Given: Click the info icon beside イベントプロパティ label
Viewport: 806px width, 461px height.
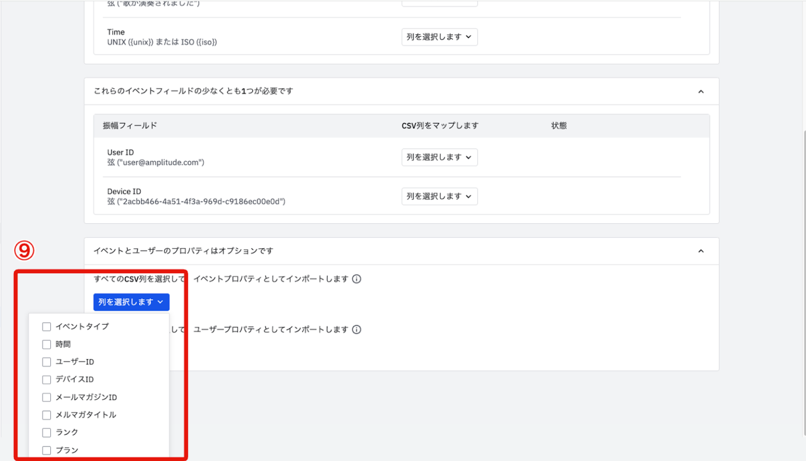Looking at the screenshot, I should click(357, 279).
